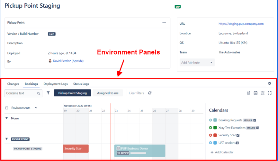Toggle the Security Scan calendar visibility
The image size is (278, 161).
tap(211, 135)
